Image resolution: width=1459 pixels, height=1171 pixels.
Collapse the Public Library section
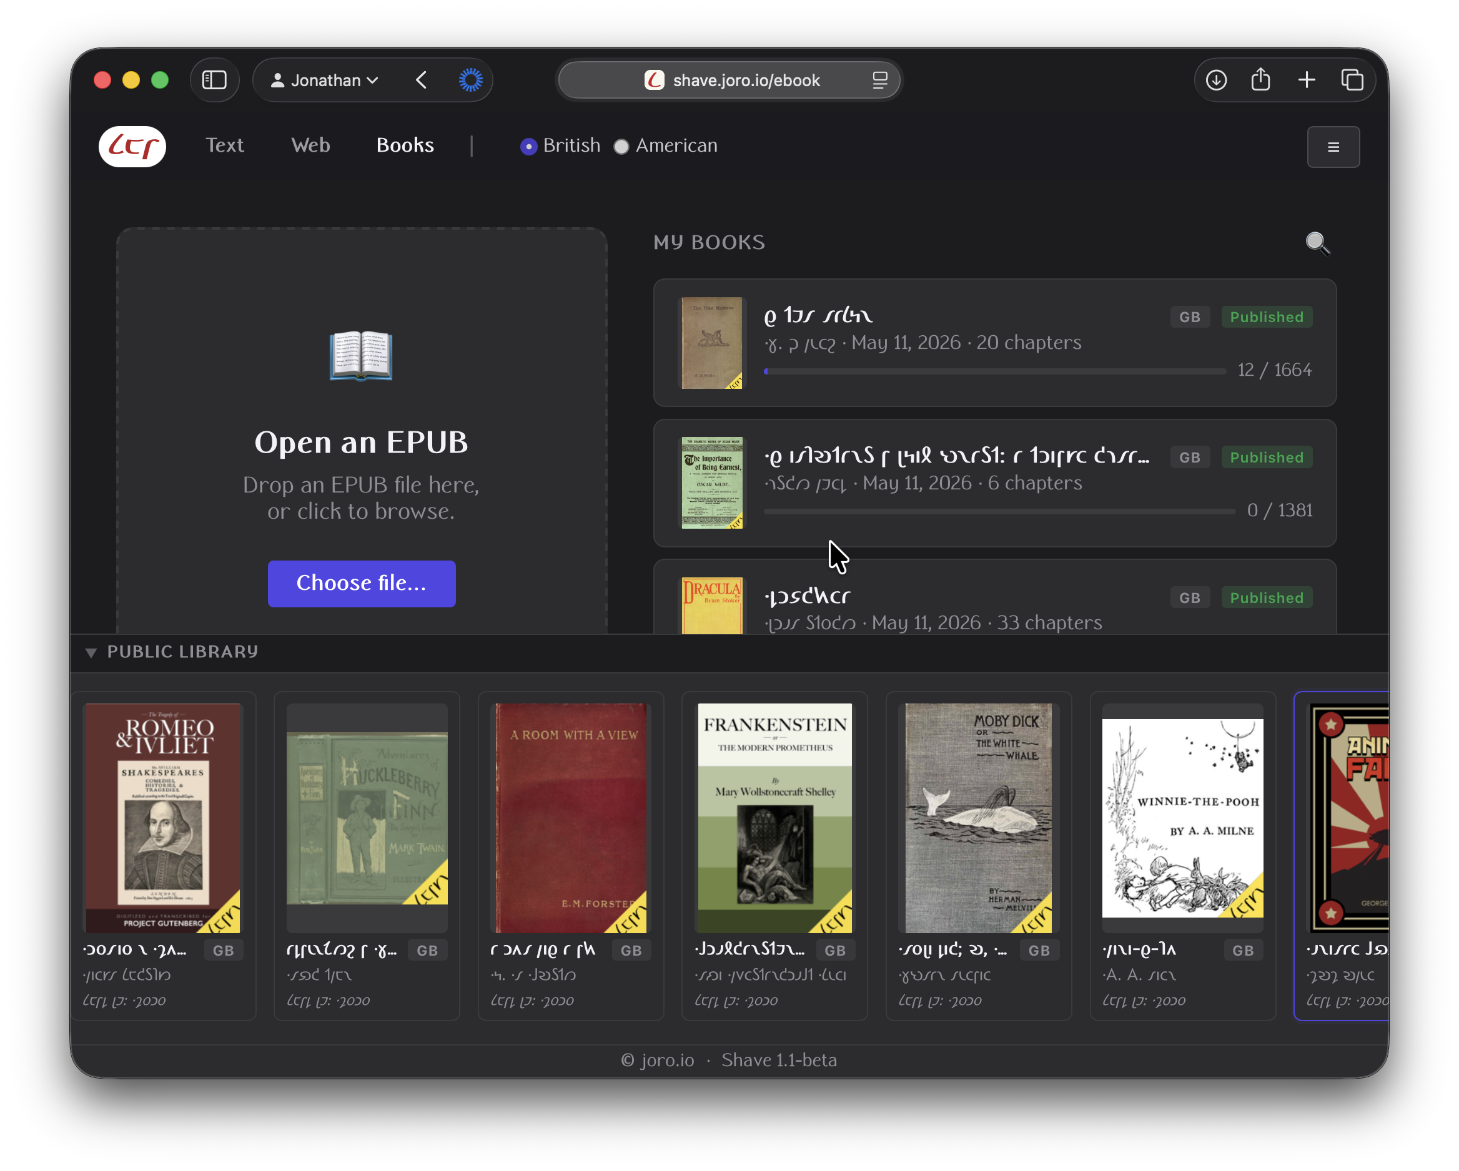(91, 652)
